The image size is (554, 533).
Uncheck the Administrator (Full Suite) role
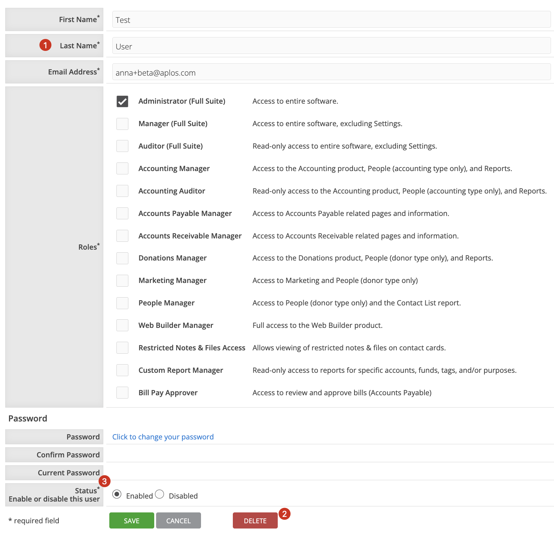pos(122,101)
